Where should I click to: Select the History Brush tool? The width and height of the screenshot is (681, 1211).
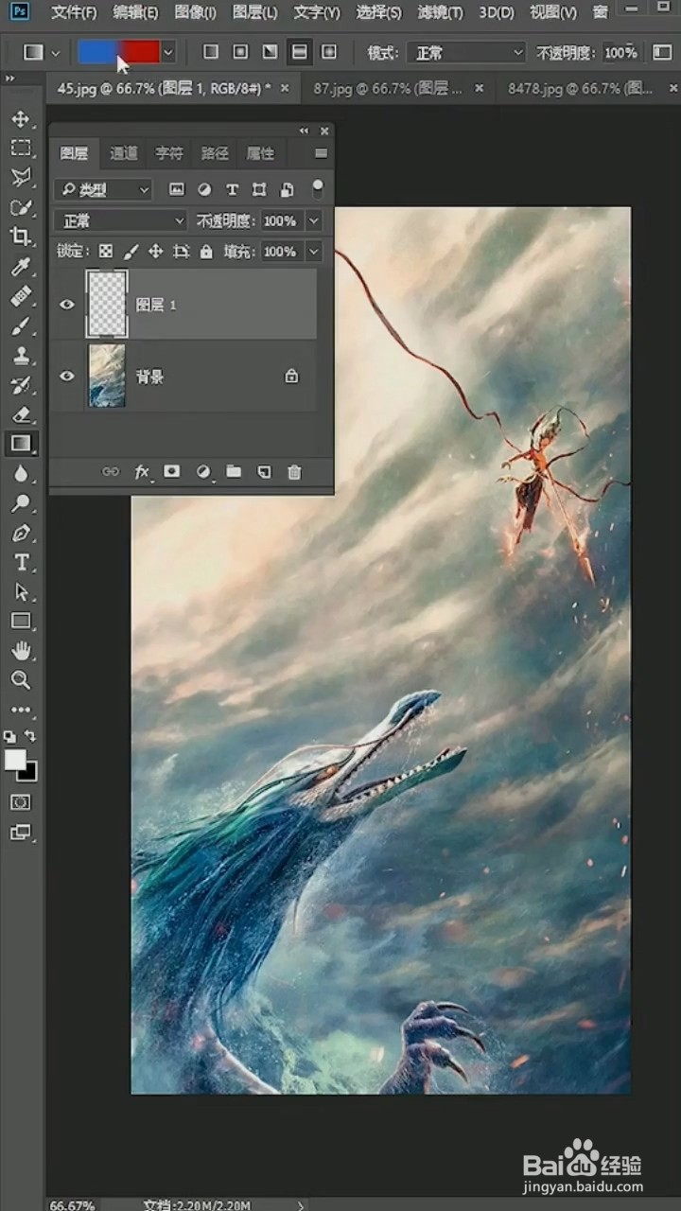[21, 384]
